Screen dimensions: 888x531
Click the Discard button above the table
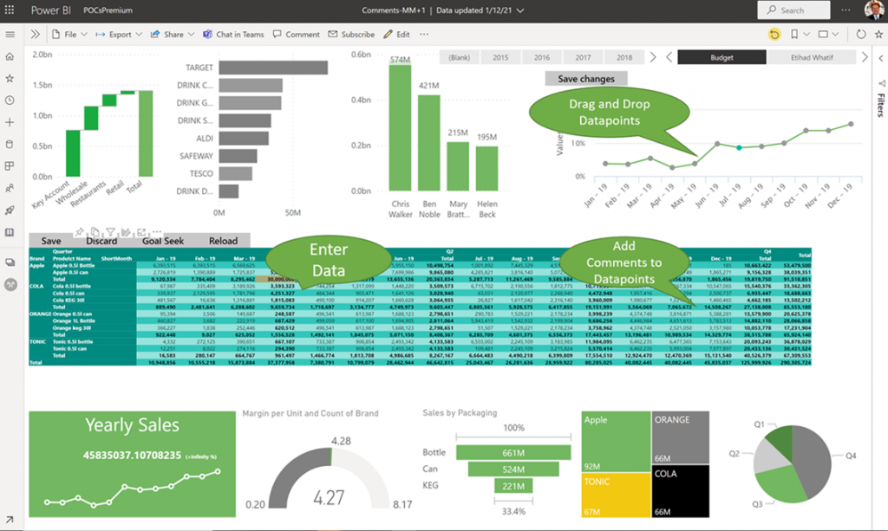(101, 241)
